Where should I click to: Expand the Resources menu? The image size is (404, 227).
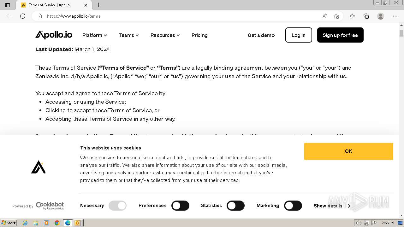165,35
